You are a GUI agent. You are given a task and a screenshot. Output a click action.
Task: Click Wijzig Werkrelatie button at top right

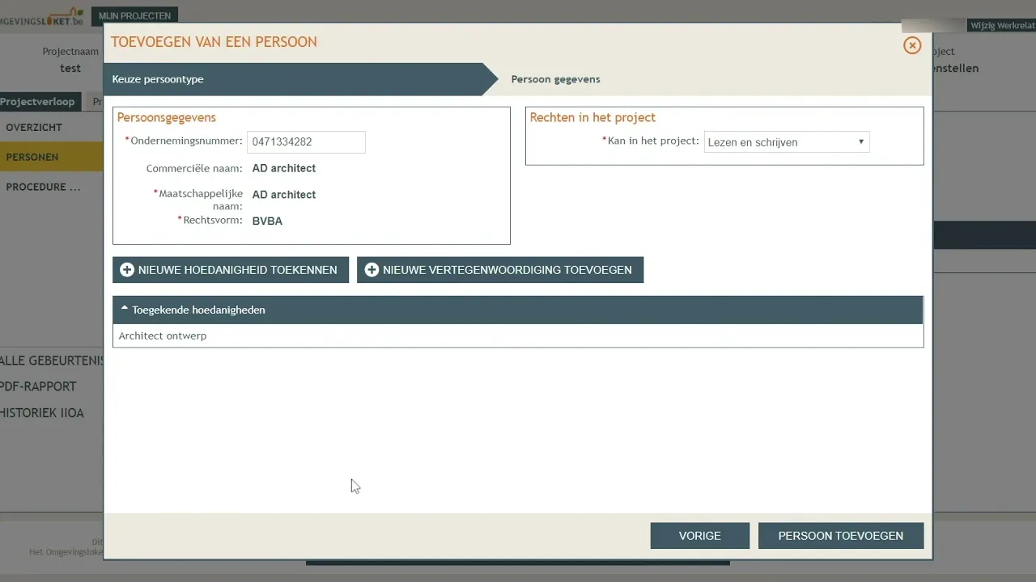tap(1002, 26)
